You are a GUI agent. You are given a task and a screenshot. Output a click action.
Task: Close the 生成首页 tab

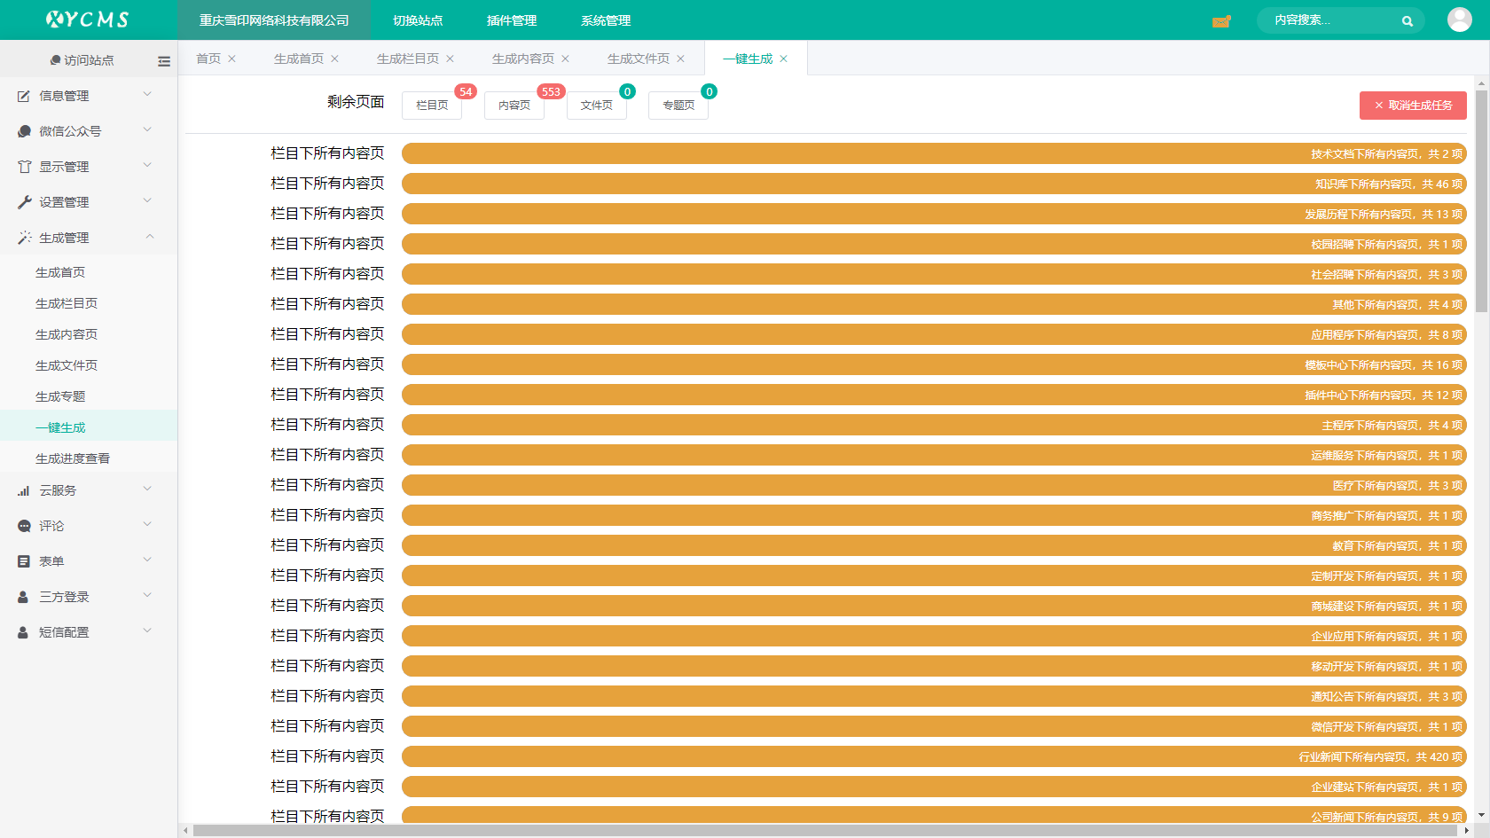pos(334,59)
